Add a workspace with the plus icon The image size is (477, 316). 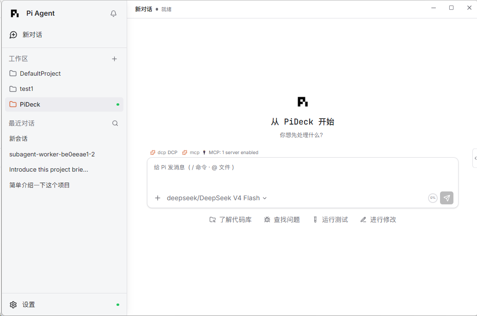[114, 59]
